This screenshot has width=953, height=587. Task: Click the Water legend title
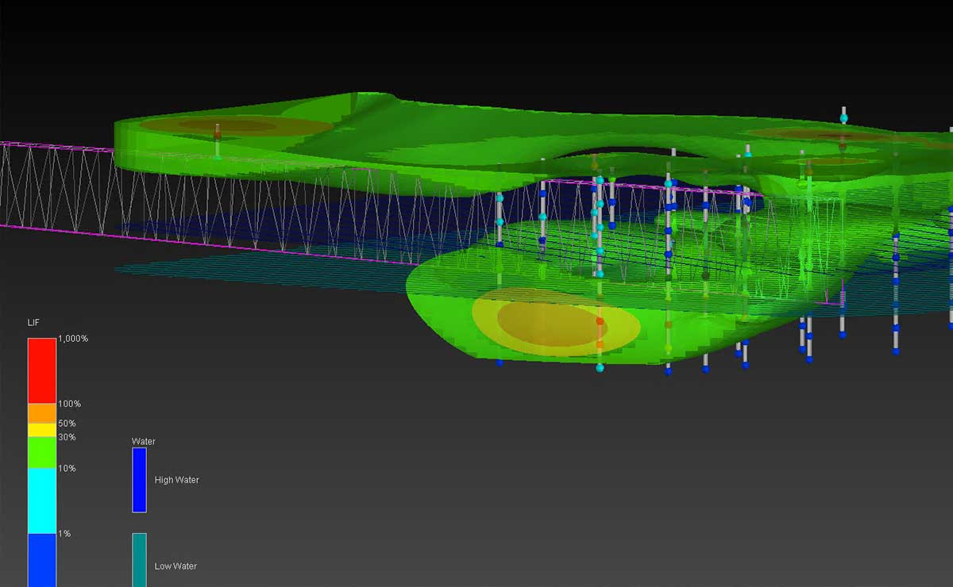(143, 440)
